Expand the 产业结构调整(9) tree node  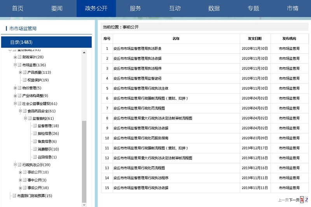(x=15, y=96)
